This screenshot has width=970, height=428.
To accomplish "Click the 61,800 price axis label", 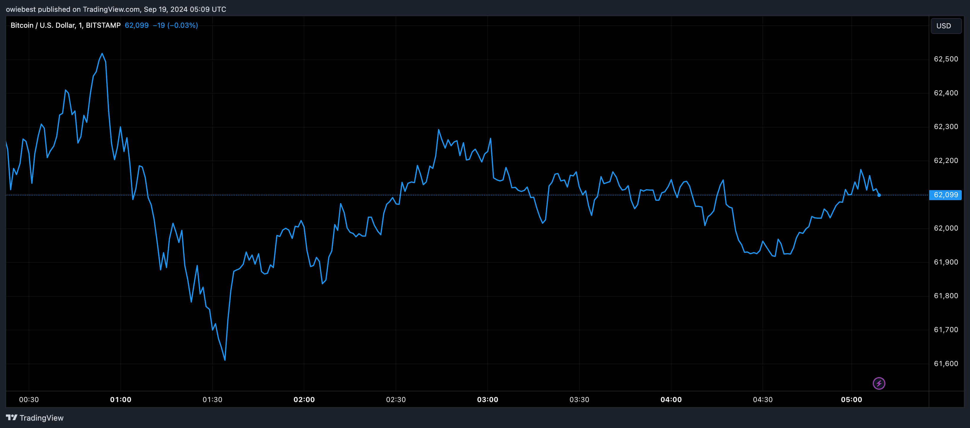I will point(946,296).
